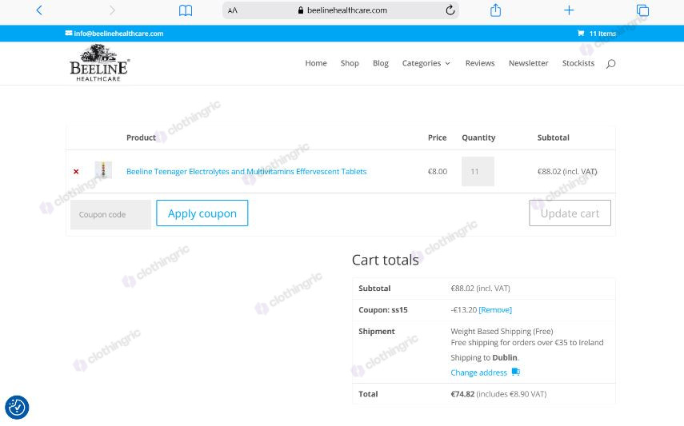Go to the Home menu item
This screenshot has width=684, height=426.
[316, 63]
